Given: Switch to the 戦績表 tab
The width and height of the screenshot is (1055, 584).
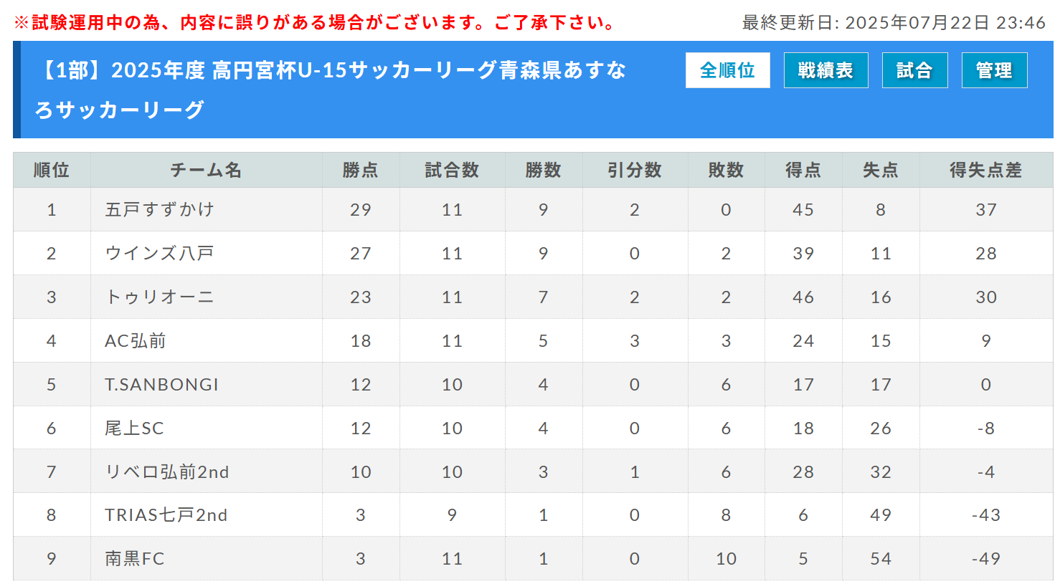Looking at the screenshot, I should [x=825, y=70].
